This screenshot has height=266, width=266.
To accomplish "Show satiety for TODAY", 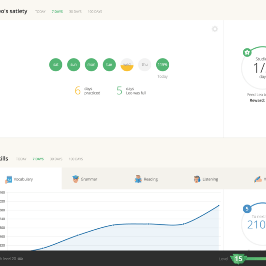I will click(x=40, y=12).
